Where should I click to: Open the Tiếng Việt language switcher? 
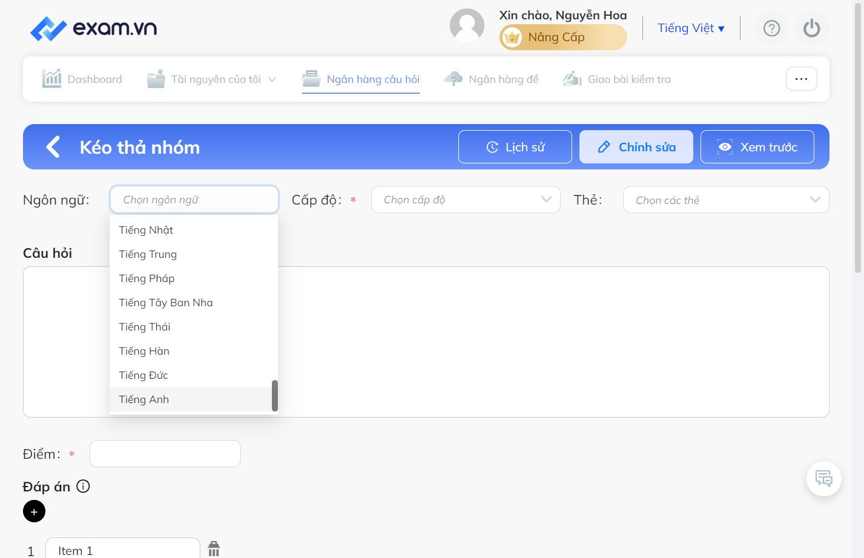pos(691,28)
